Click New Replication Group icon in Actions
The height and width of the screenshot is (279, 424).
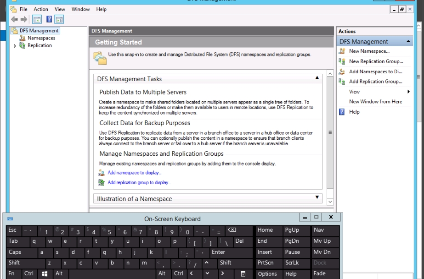(342, 61)
